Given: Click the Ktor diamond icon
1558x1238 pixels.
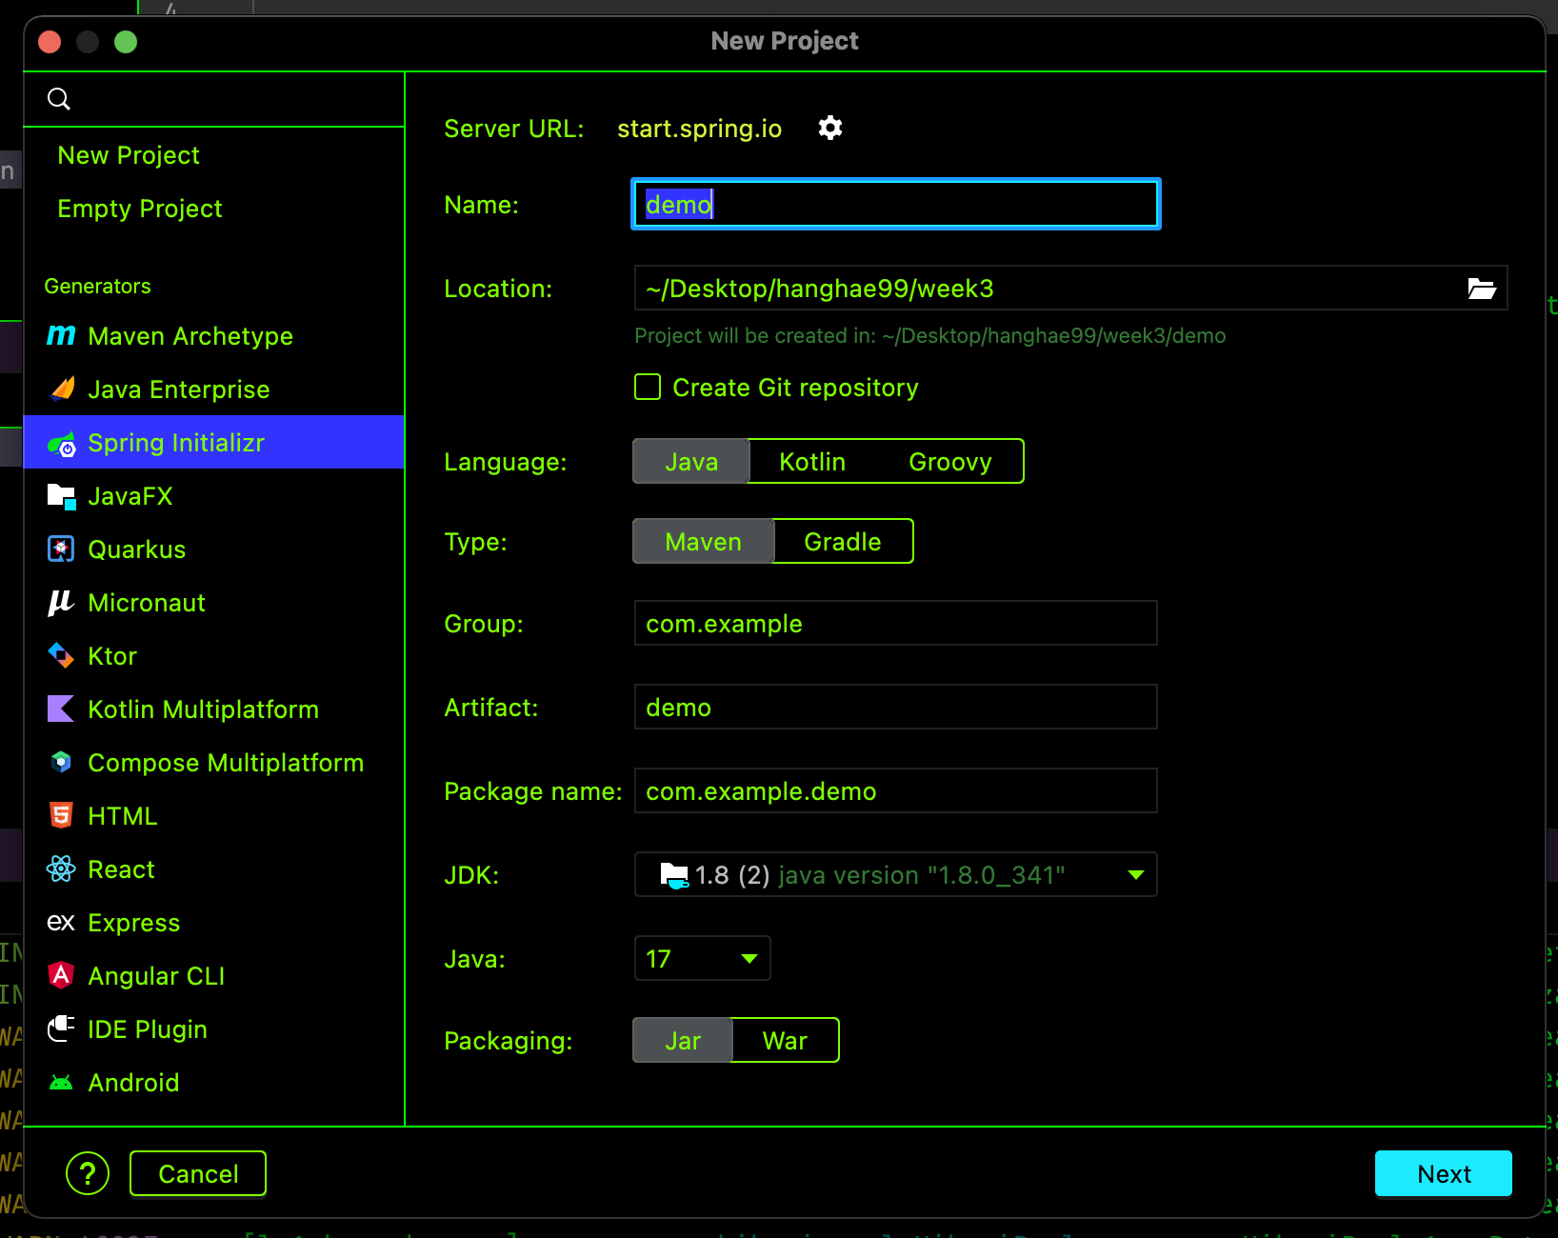Looking at the screenshot, I should 61,656.
